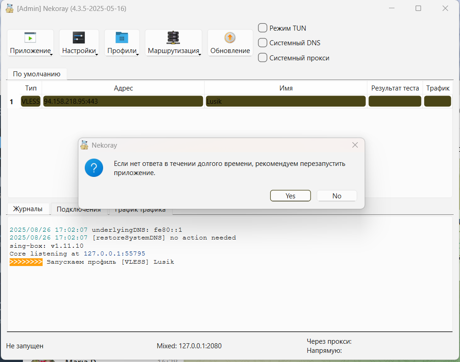The image size is (460, 362).
Task: Click the underlyingDNS: fe80::1 log line
Action: click(96, 230)
